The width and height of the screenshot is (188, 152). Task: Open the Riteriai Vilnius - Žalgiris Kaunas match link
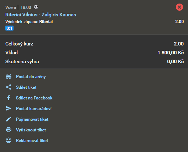click(41, 15)
